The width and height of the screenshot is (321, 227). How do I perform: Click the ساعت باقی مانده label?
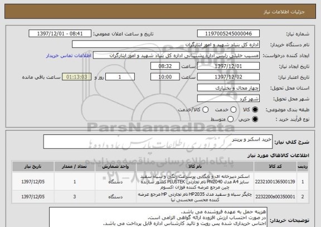41,77
